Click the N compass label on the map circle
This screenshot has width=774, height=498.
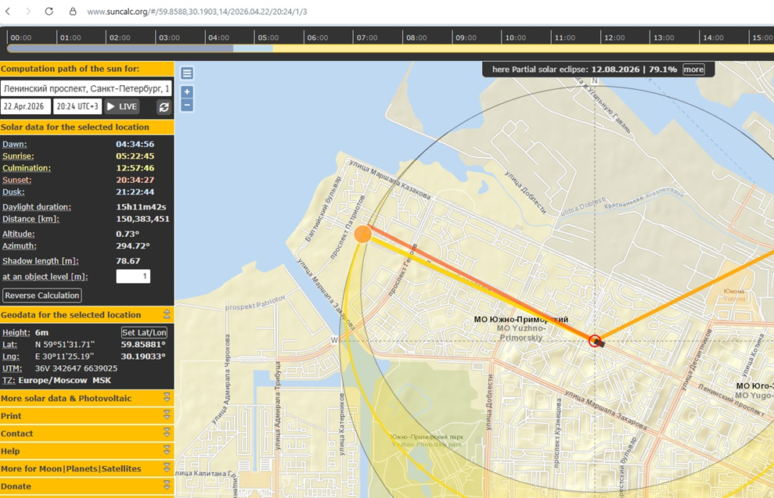pyautogui.click(x=595, y=81)
